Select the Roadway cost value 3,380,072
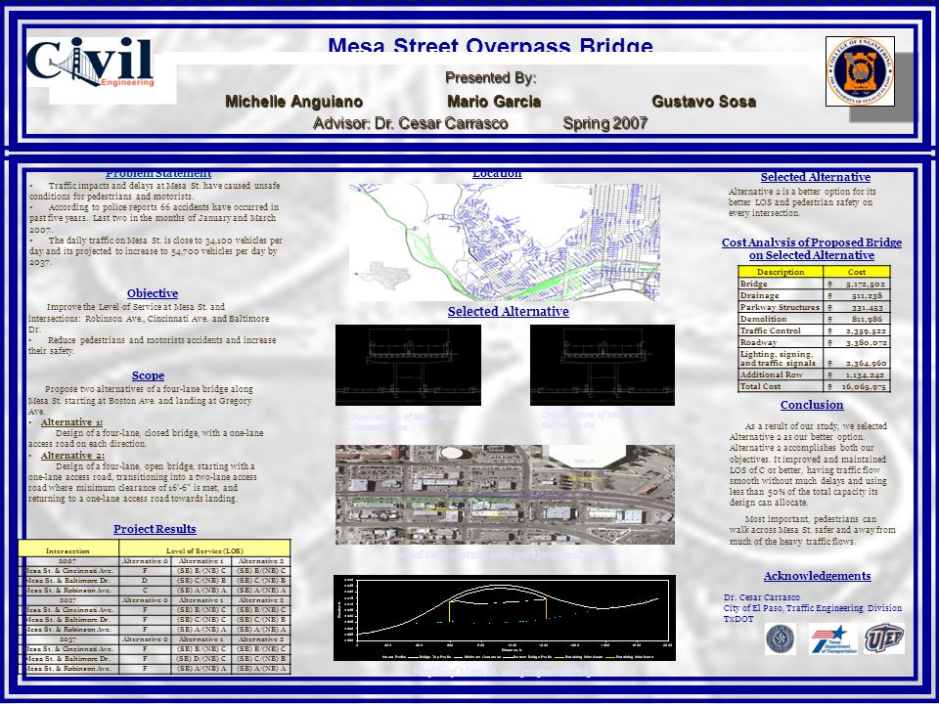The image size is (939, 704). pos(865,343)
